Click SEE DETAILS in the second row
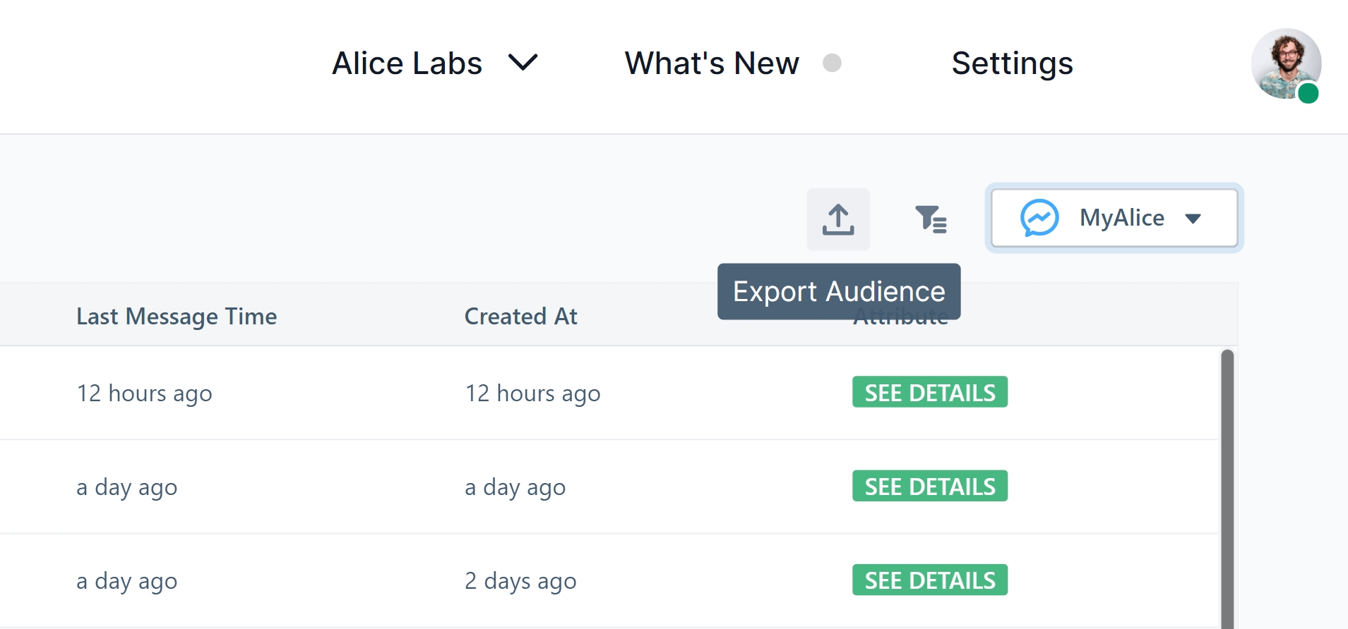Viewport: 1348px width, 629px height. [929, 486]
